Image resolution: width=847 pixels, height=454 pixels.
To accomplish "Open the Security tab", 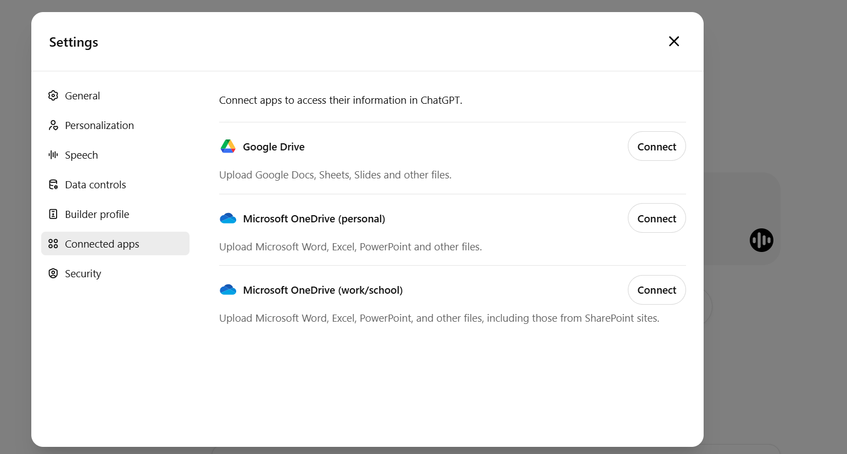I will coord(115,273).
